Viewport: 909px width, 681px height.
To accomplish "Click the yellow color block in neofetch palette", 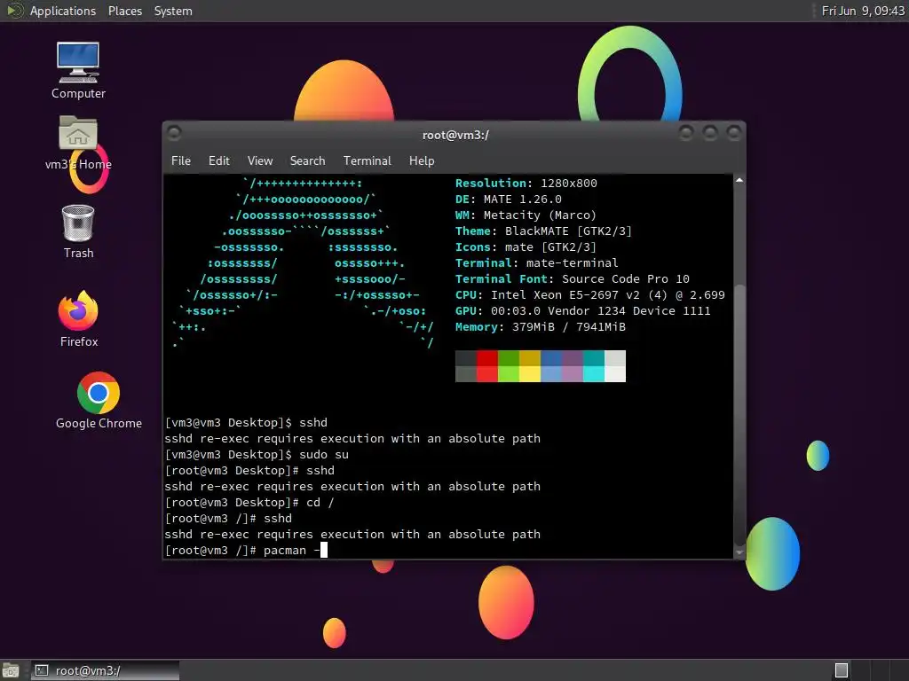I will click(530, 366).
